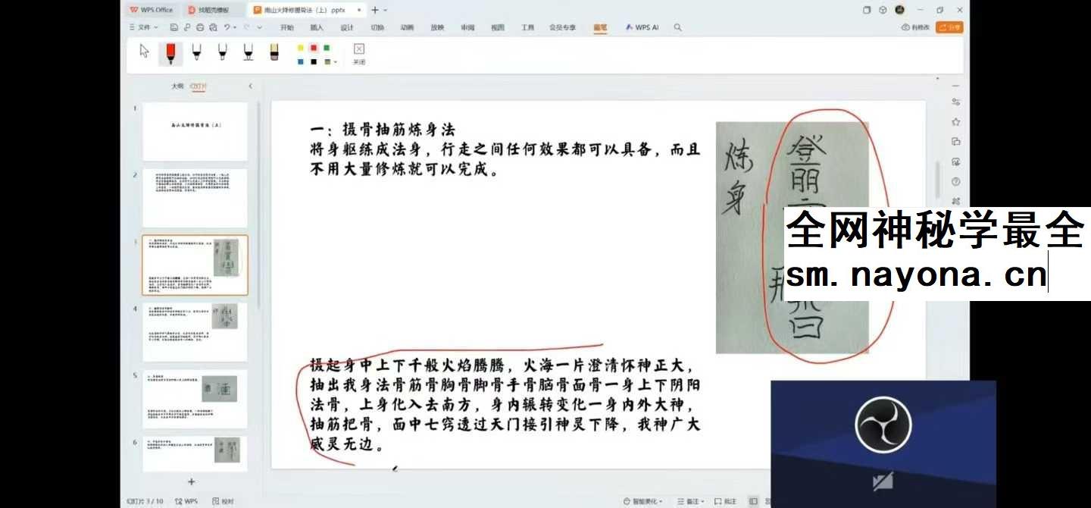The height and width of the screenshot is (508, 1091).
Task: Open more ink colors dropdown
Action: point(336,62)
